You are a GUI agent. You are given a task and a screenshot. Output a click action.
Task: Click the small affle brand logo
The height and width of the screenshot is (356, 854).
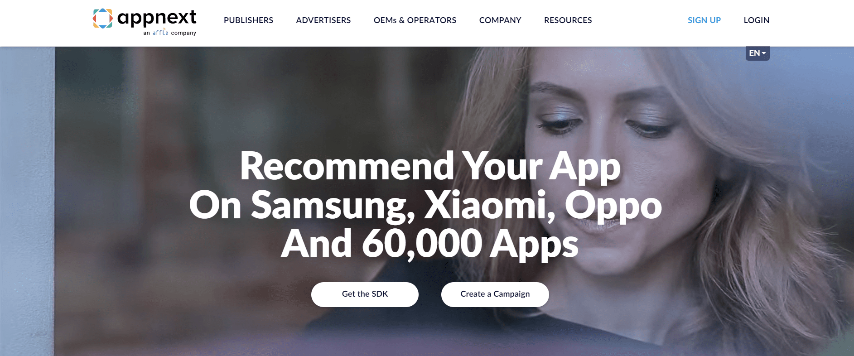160,32
